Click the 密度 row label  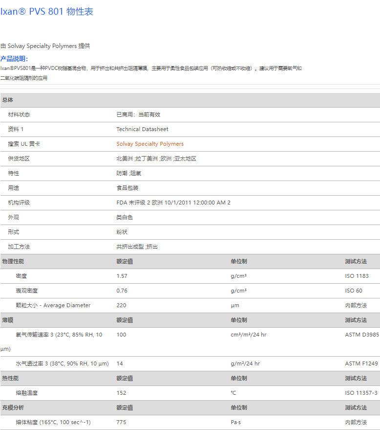click(21, 276)
